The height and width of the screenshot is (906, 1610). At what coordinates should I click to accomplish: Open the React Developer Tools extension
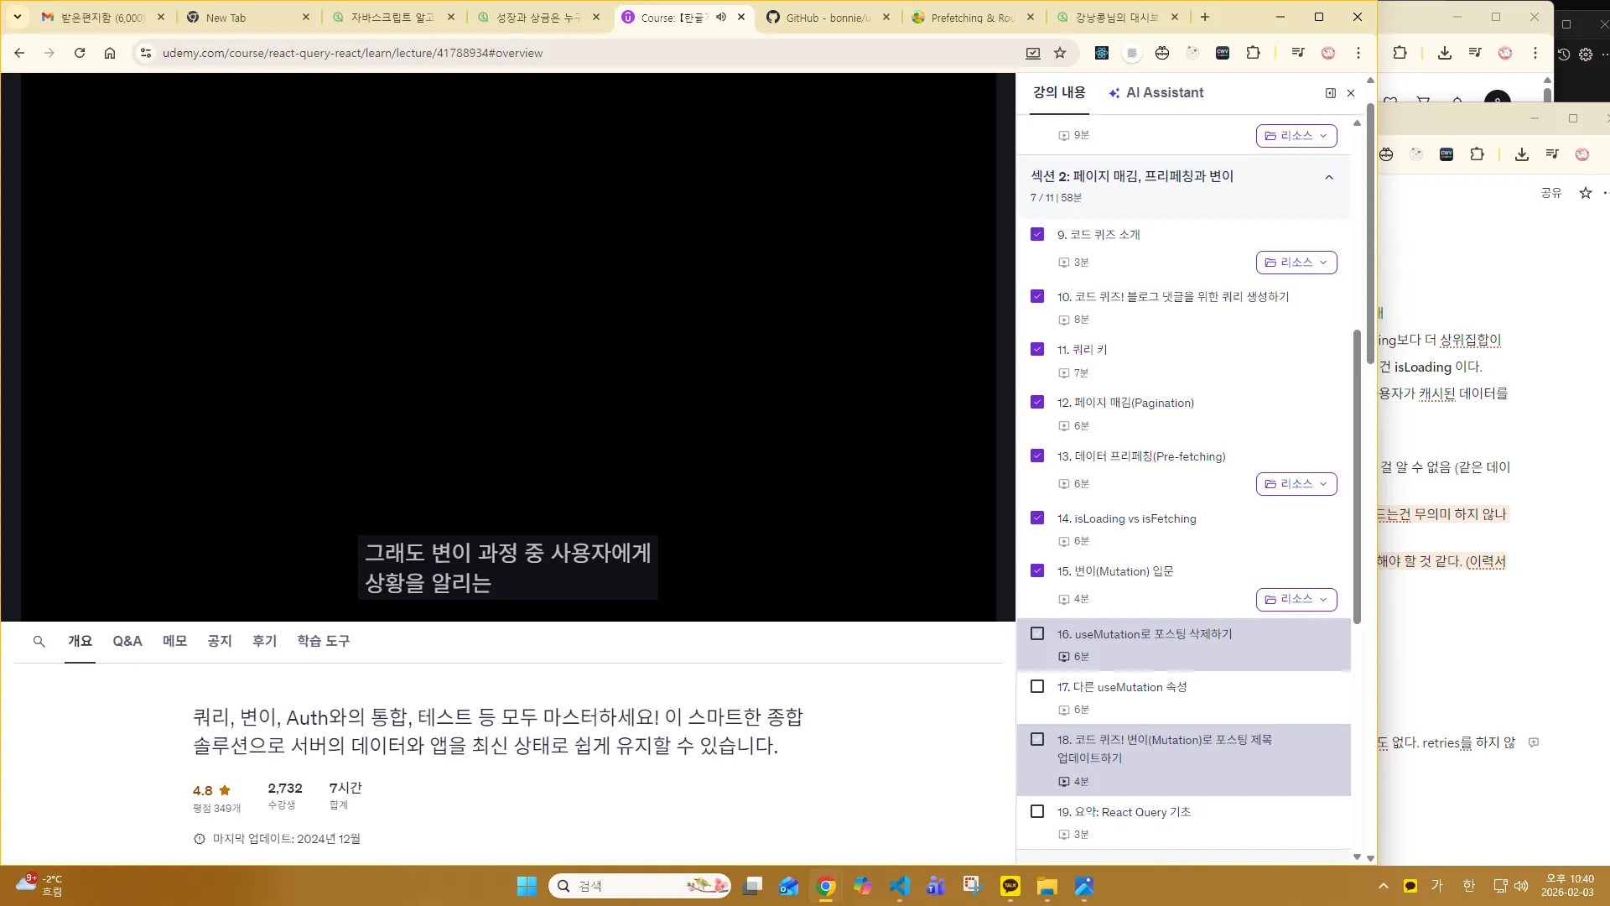[x=1101, y=53]
